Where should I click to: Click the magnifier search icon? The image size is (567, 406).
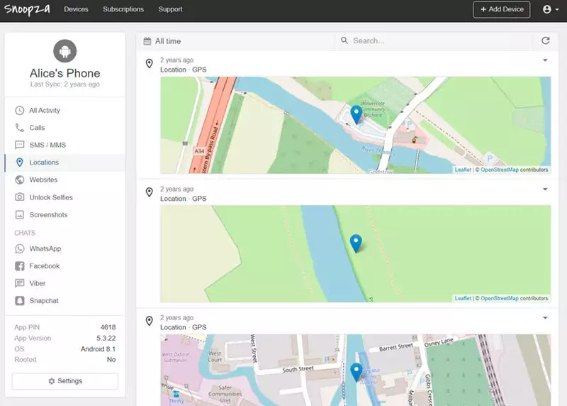pos(344,40)
